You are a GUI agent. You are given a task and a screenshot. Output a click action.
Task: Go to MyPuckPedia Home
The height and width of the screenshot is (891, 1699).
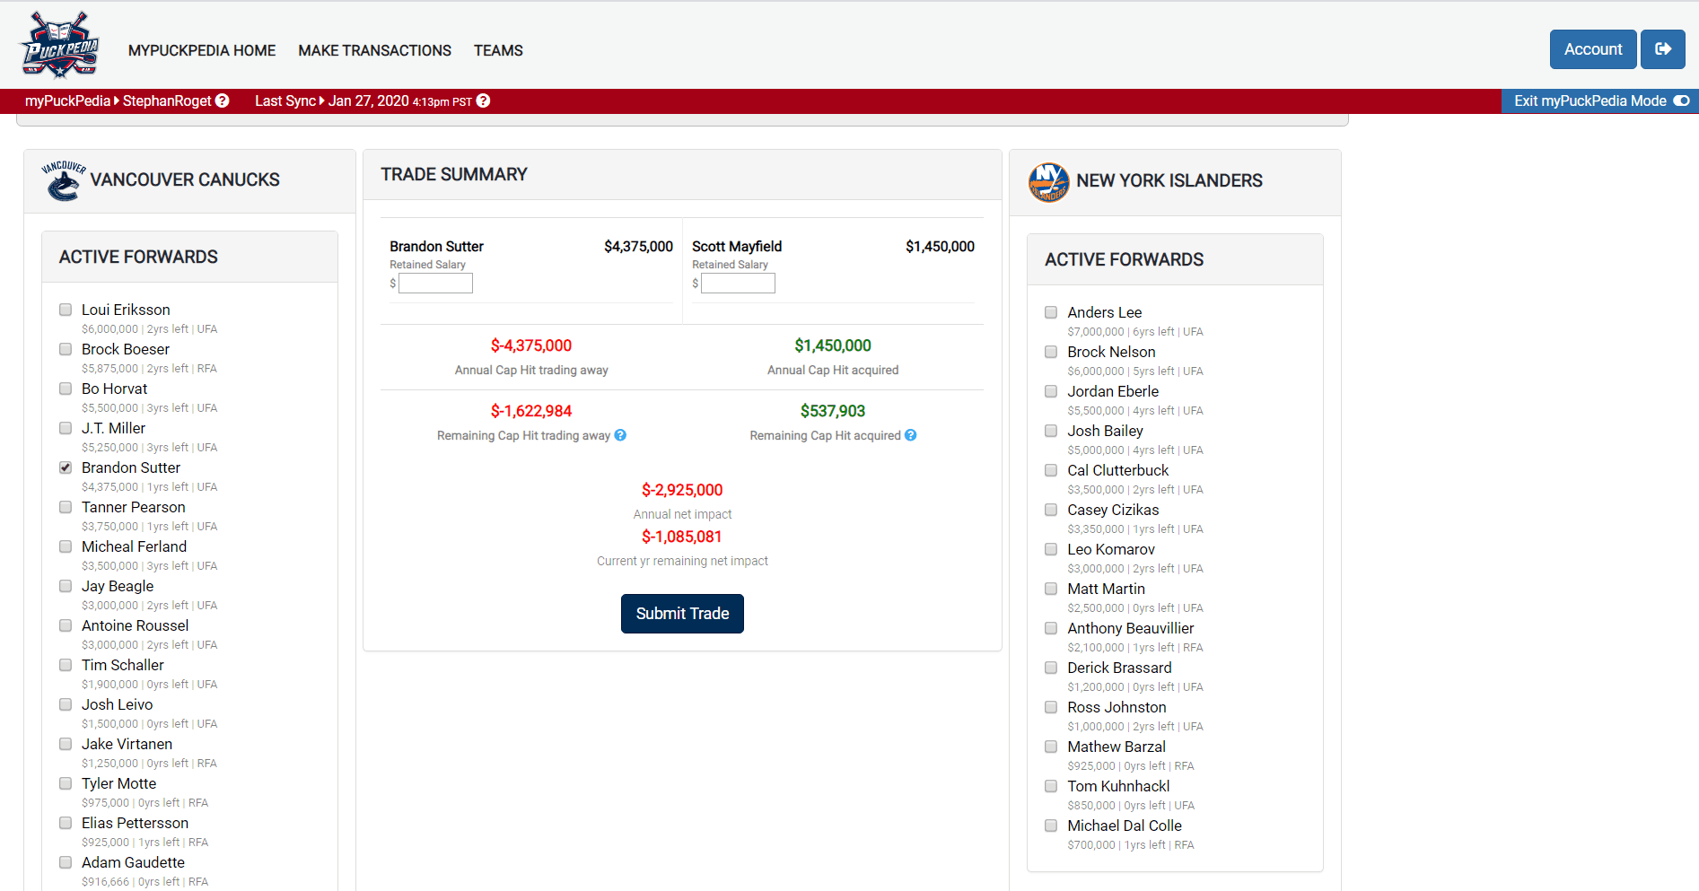point(202,51)
